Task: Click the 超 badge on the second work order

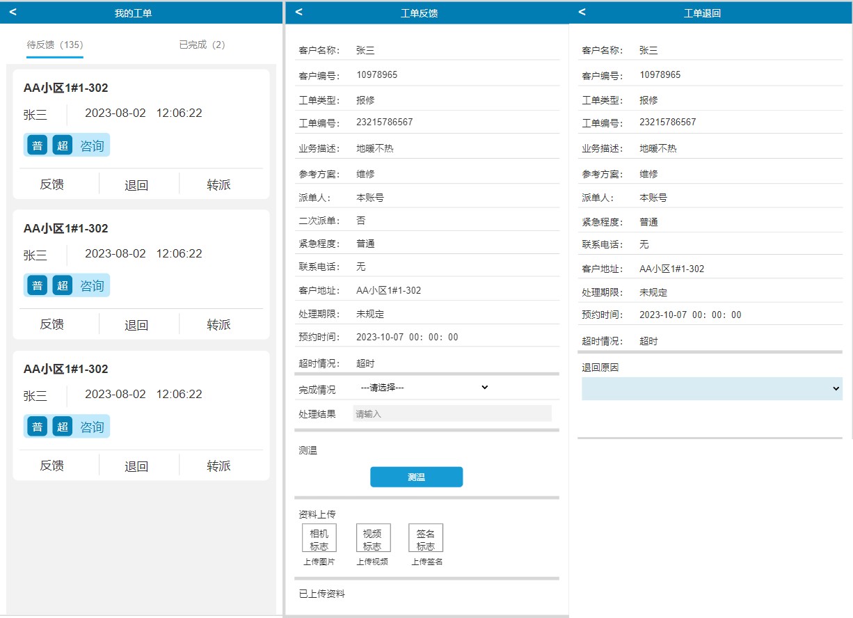Action: (x=63, y=285)
